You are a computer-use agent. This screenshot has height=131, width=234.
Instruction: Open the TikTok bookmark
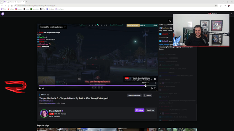tap(42, 9)
